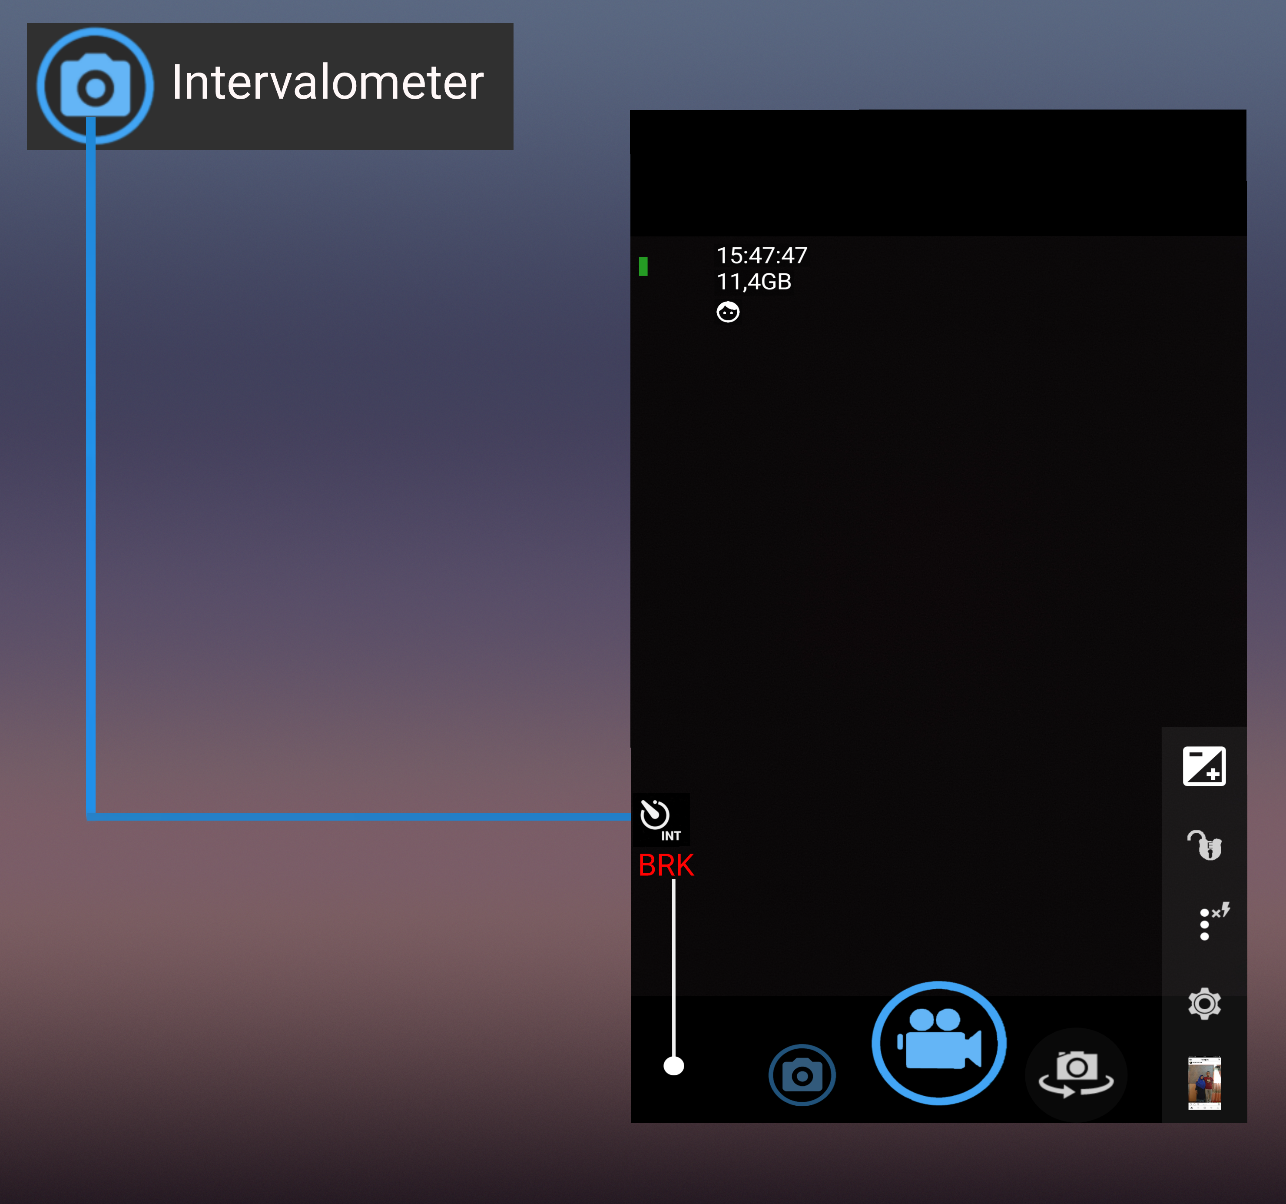1286x1204 pixels.
Task: Tap the INT intervalometer timer icon
Action: click(x=660, y=819)
